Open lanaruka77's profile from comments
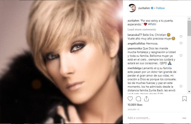Screen dimensions: 191x124 135,35
